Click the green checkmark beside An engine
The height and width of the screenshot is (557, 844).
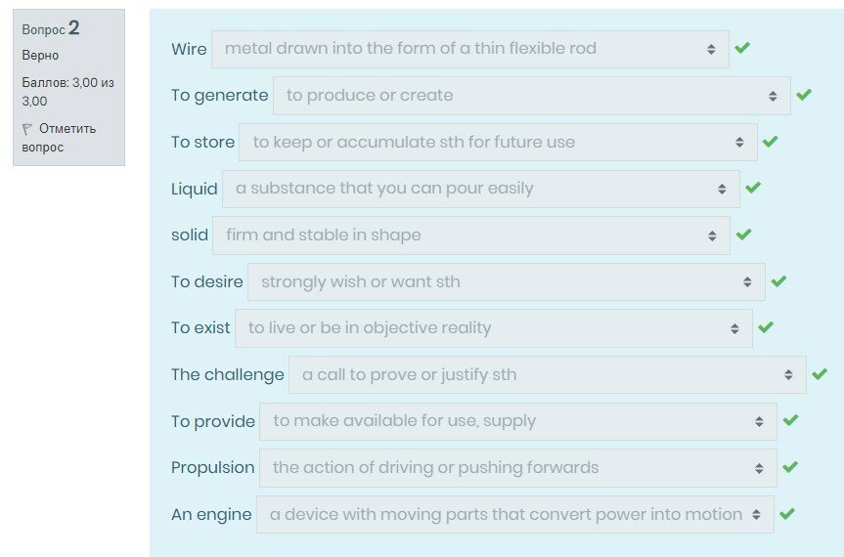[787, 514]
